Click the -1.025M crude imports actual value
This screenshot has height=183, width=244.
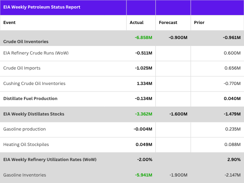click(144, 68)
